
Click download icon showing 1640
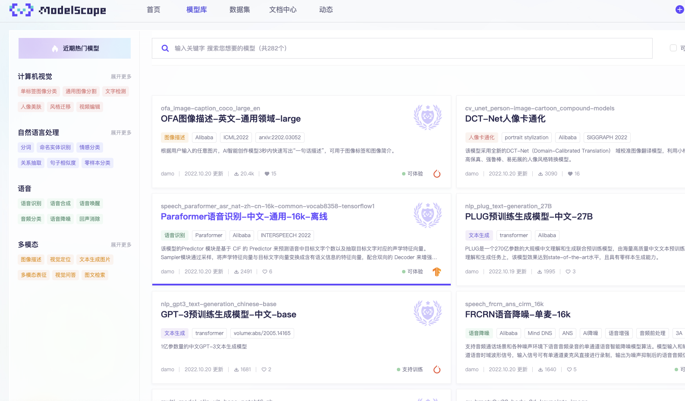click(540, 370)
